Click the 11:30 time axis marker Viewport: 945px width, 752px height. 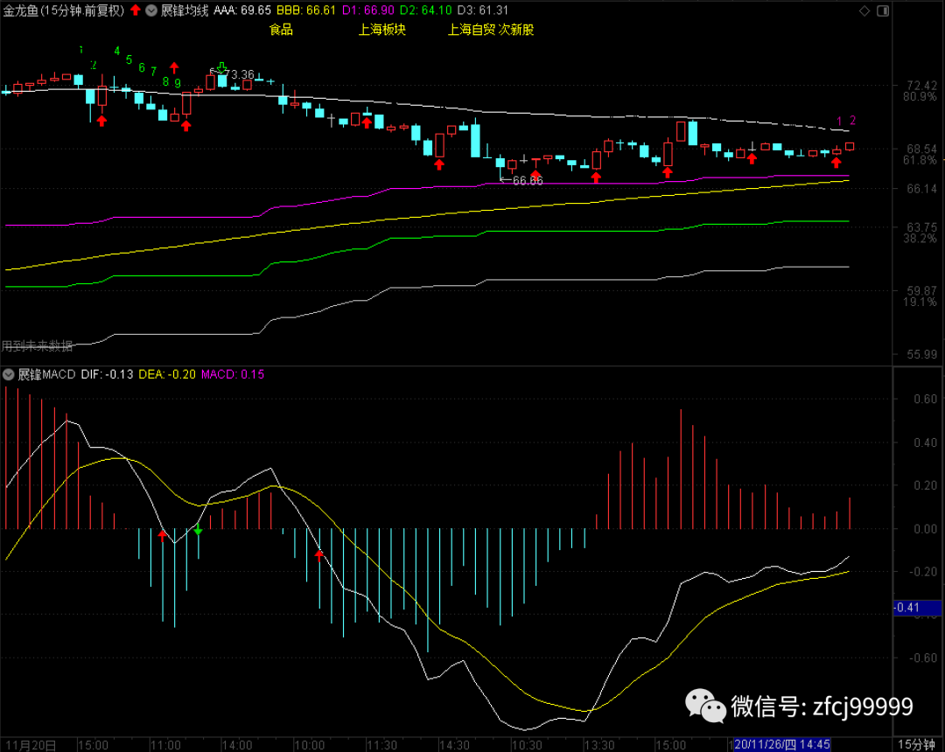pos(381,745)
